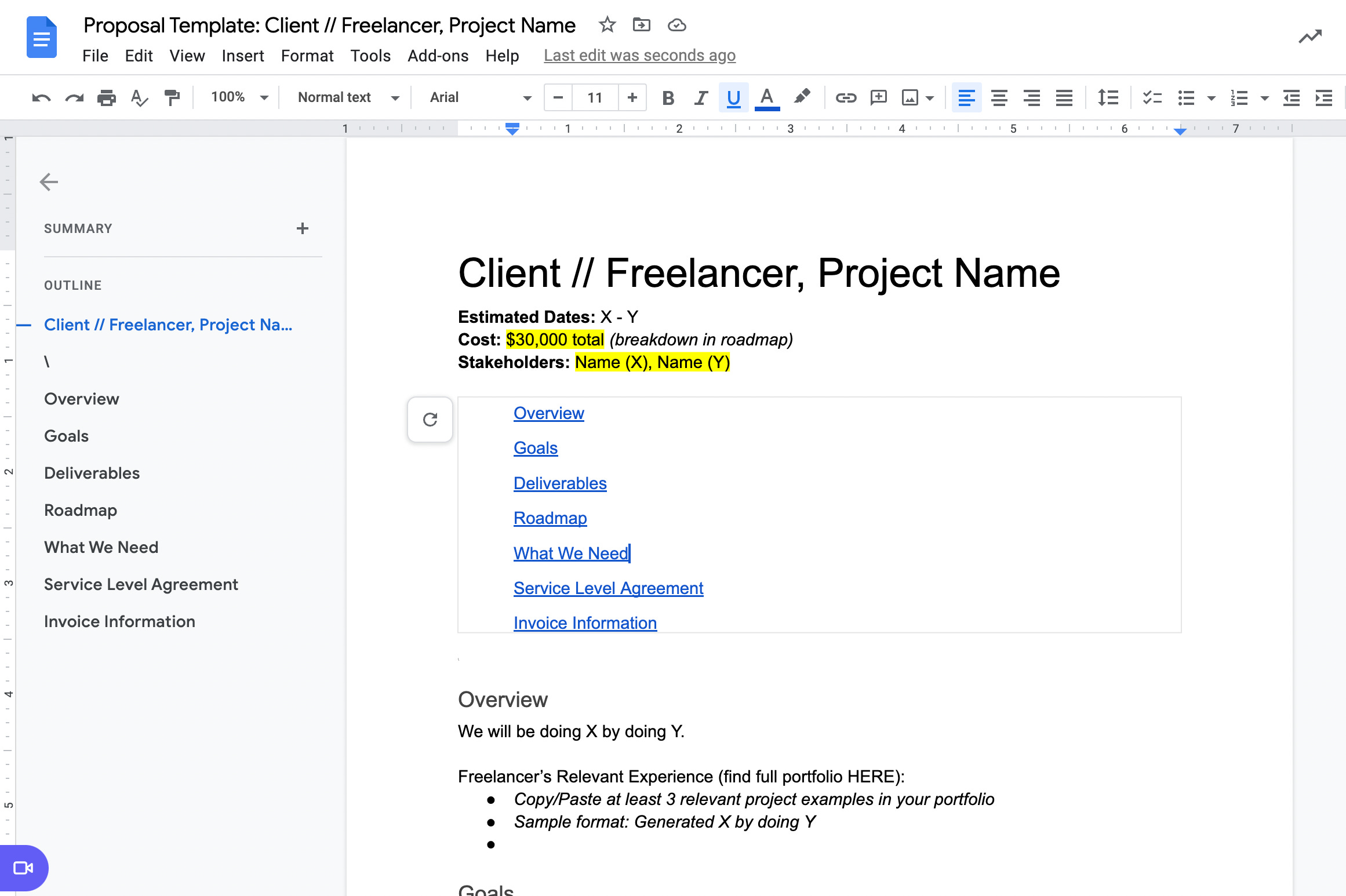Refresh the table of contents
1346x896 pixels.
(x=430, y=419)
